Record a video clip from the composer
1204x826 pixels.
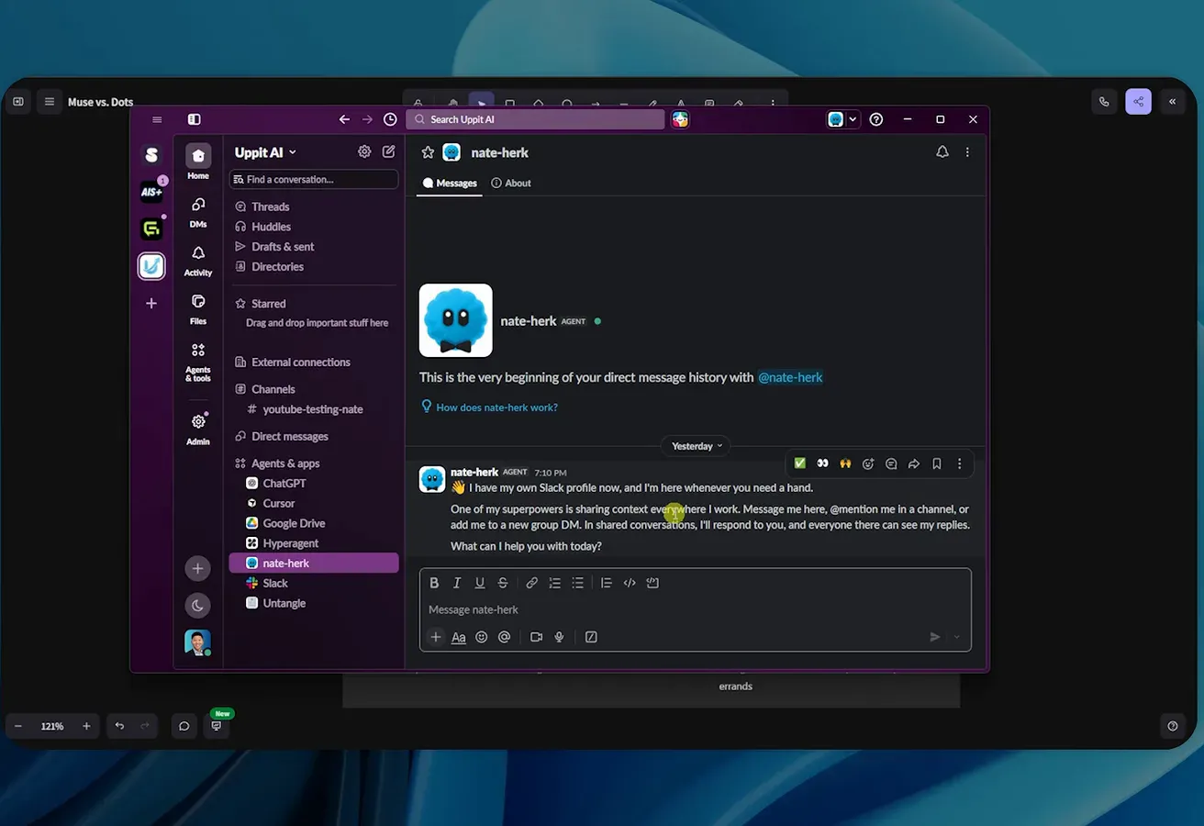[536, 637]
